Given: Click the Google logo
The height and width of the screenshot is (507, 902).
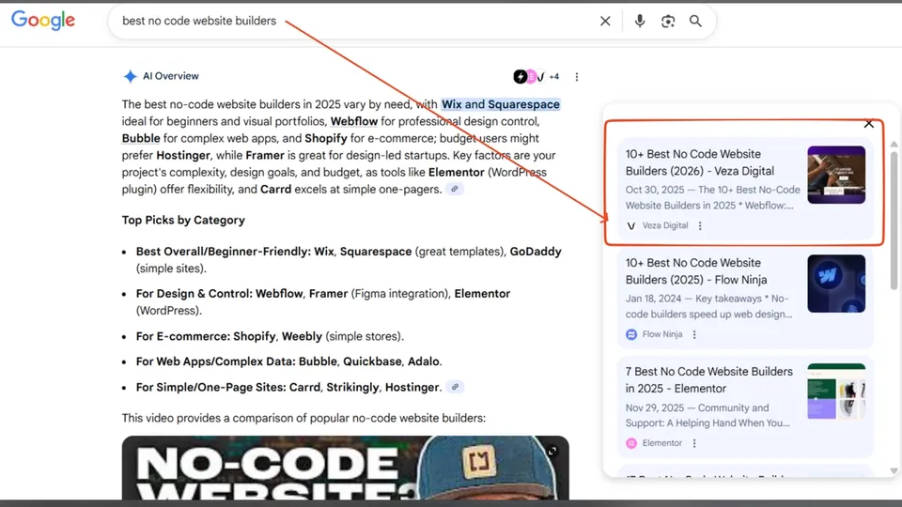Looking at the screenshot, I should (43, 20).
